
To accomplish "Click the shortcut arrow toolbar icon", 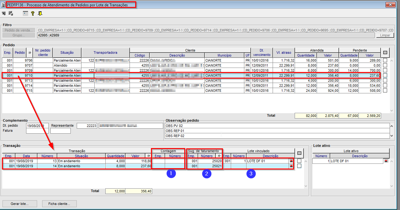I will tap(4, 13).
